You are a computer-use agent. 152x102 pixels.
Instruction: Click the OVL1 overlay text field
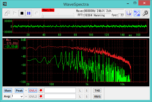[60, 90]
